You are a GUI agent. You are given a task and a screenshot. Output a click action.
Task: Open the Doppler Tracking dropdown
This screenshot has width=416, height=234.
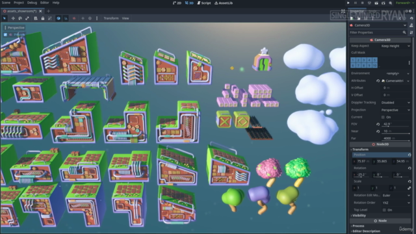tap(396, 103)
